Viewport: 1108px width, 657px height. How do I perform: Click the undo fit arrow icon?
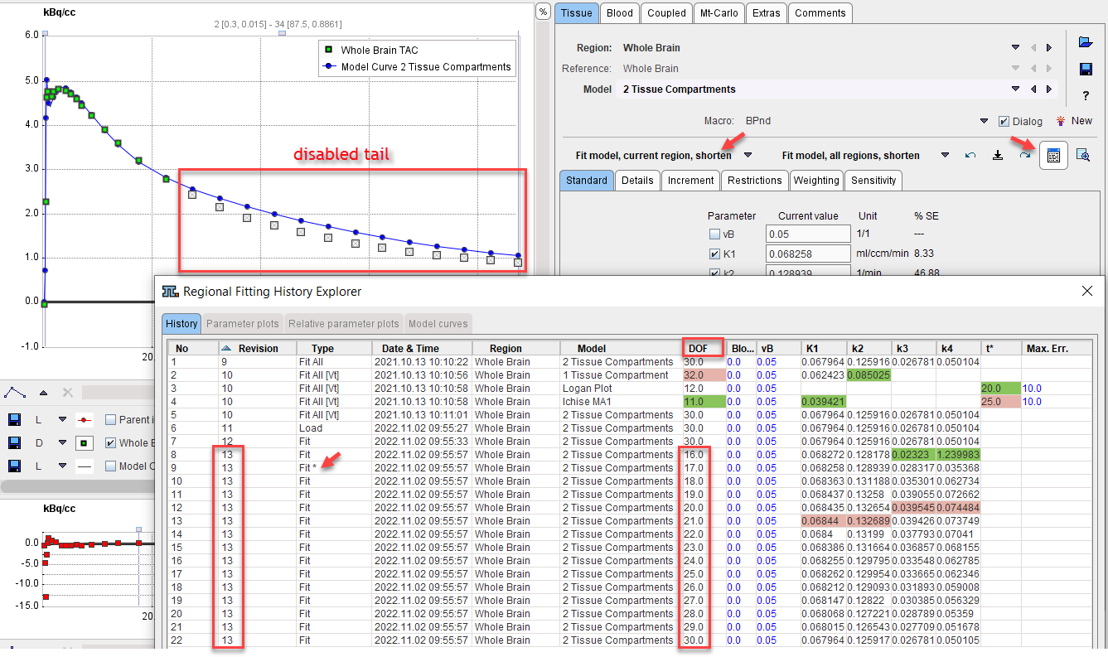pos(970,155)
